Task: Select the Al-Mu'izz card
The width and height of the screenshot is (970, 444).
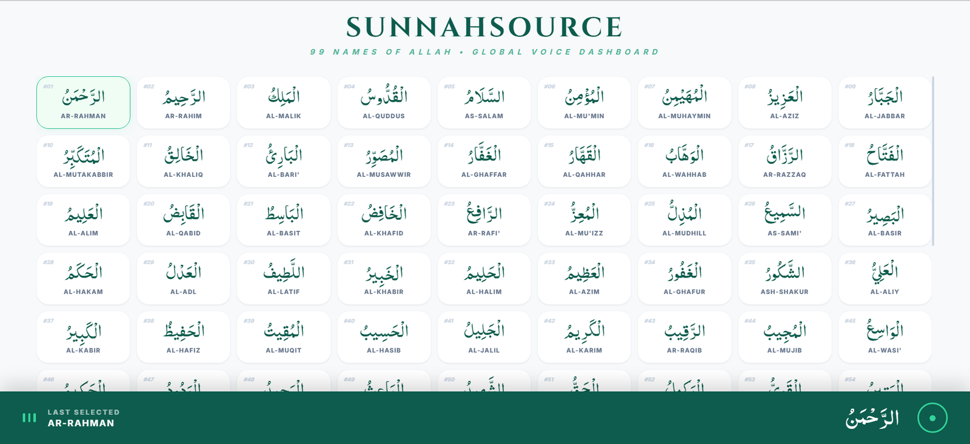Action: (x=584, y=220)
